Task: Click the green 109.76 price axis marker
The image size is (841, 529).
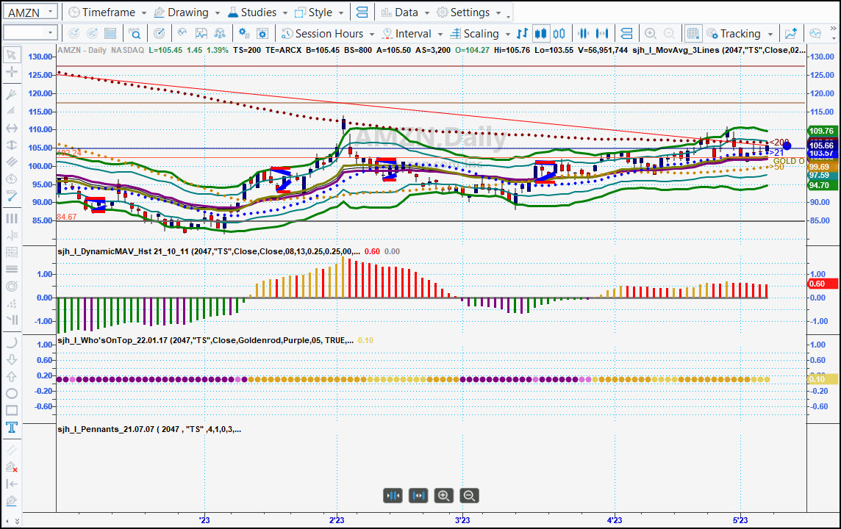Action: [x=822, y=131]
